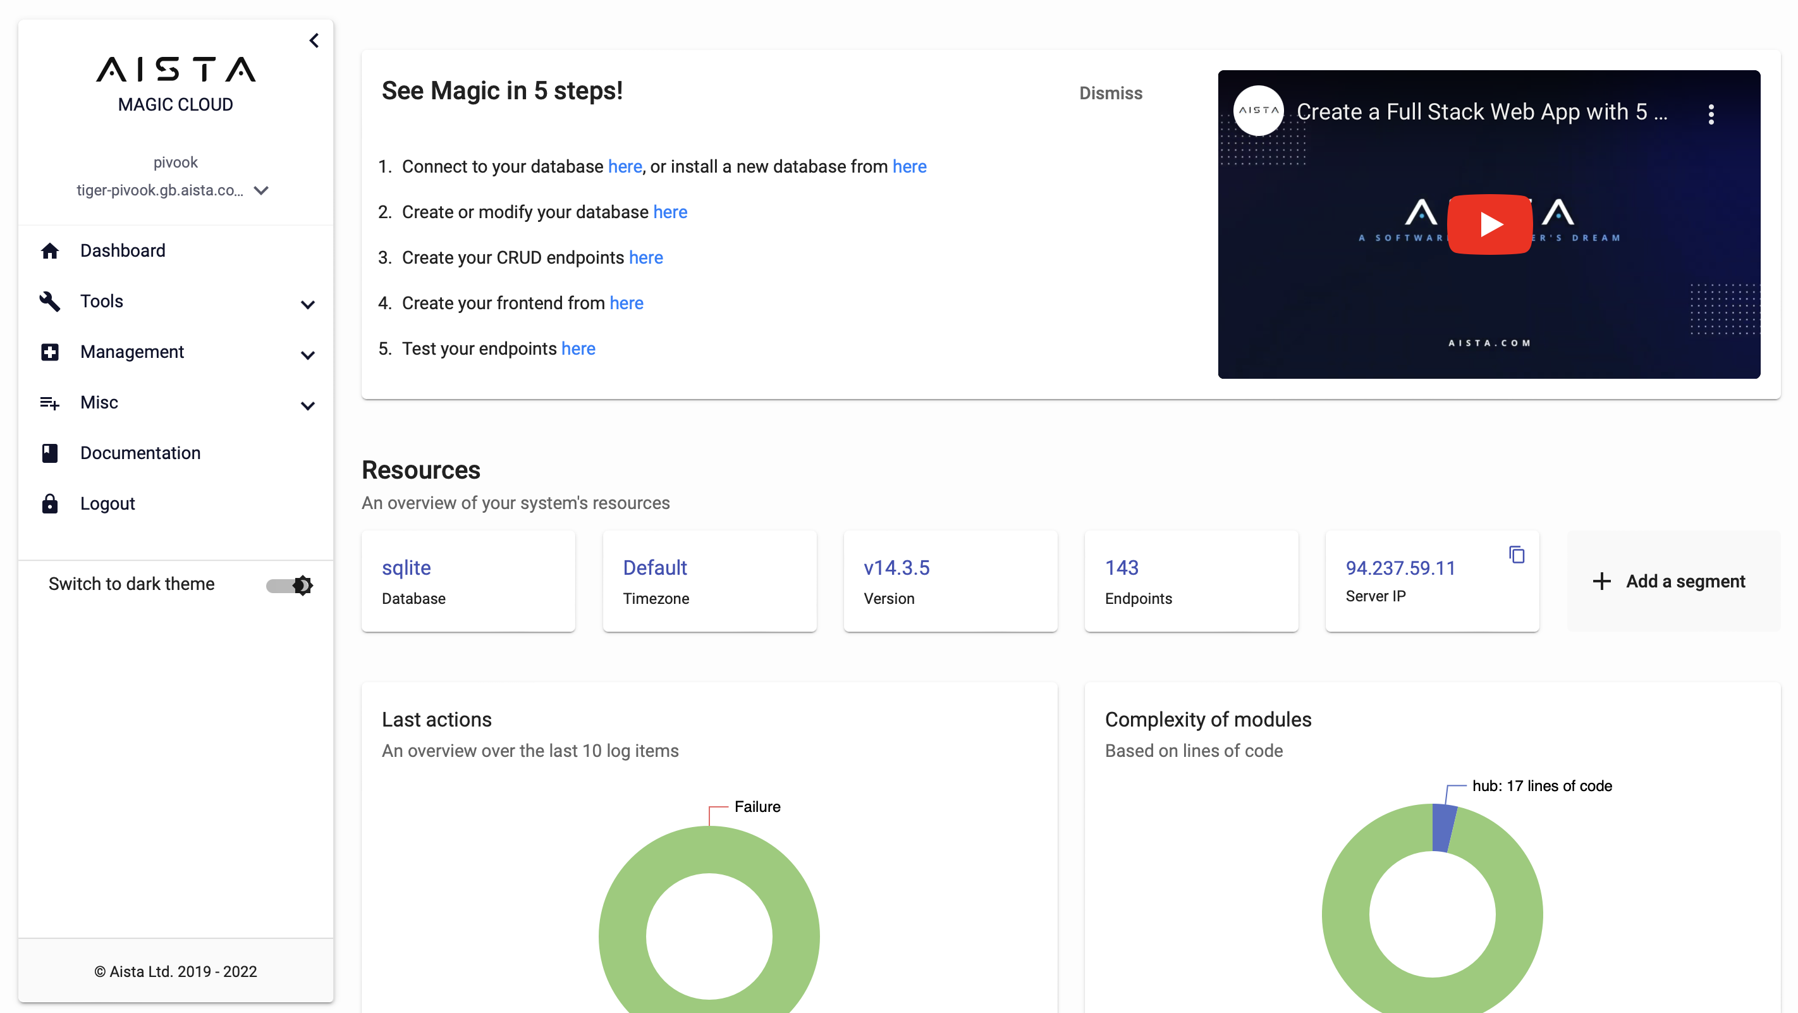Click Add a segment

(x=1673, y=581)
